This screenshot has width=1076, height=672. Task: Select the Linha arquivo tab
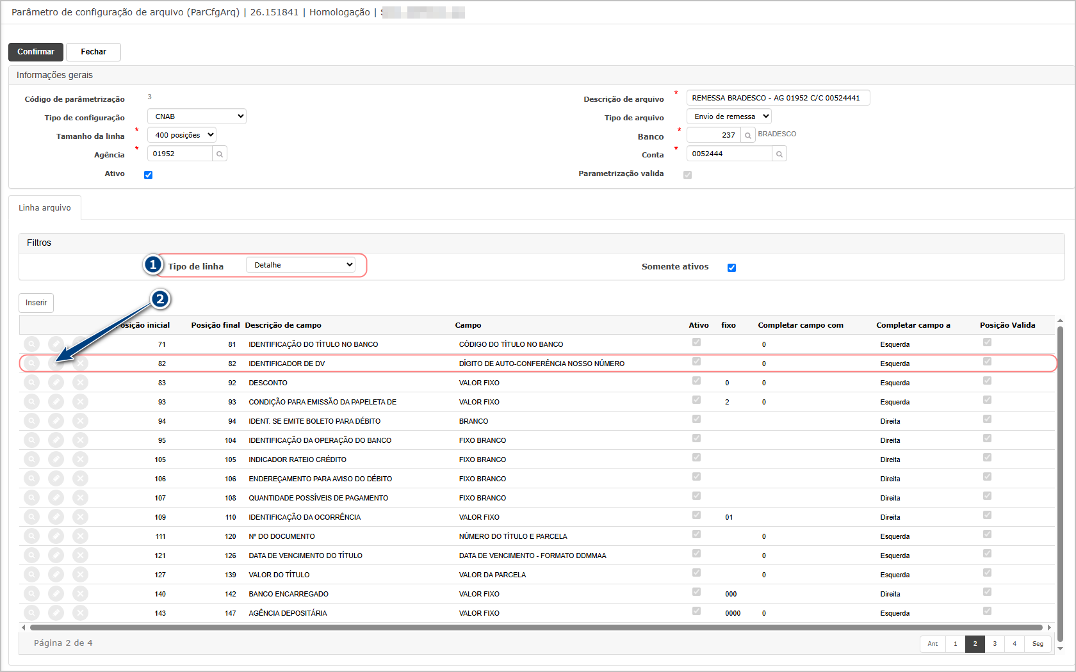click(45, 208)
